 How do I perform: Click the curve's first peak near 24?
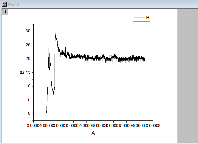click(x=49, y=49)
